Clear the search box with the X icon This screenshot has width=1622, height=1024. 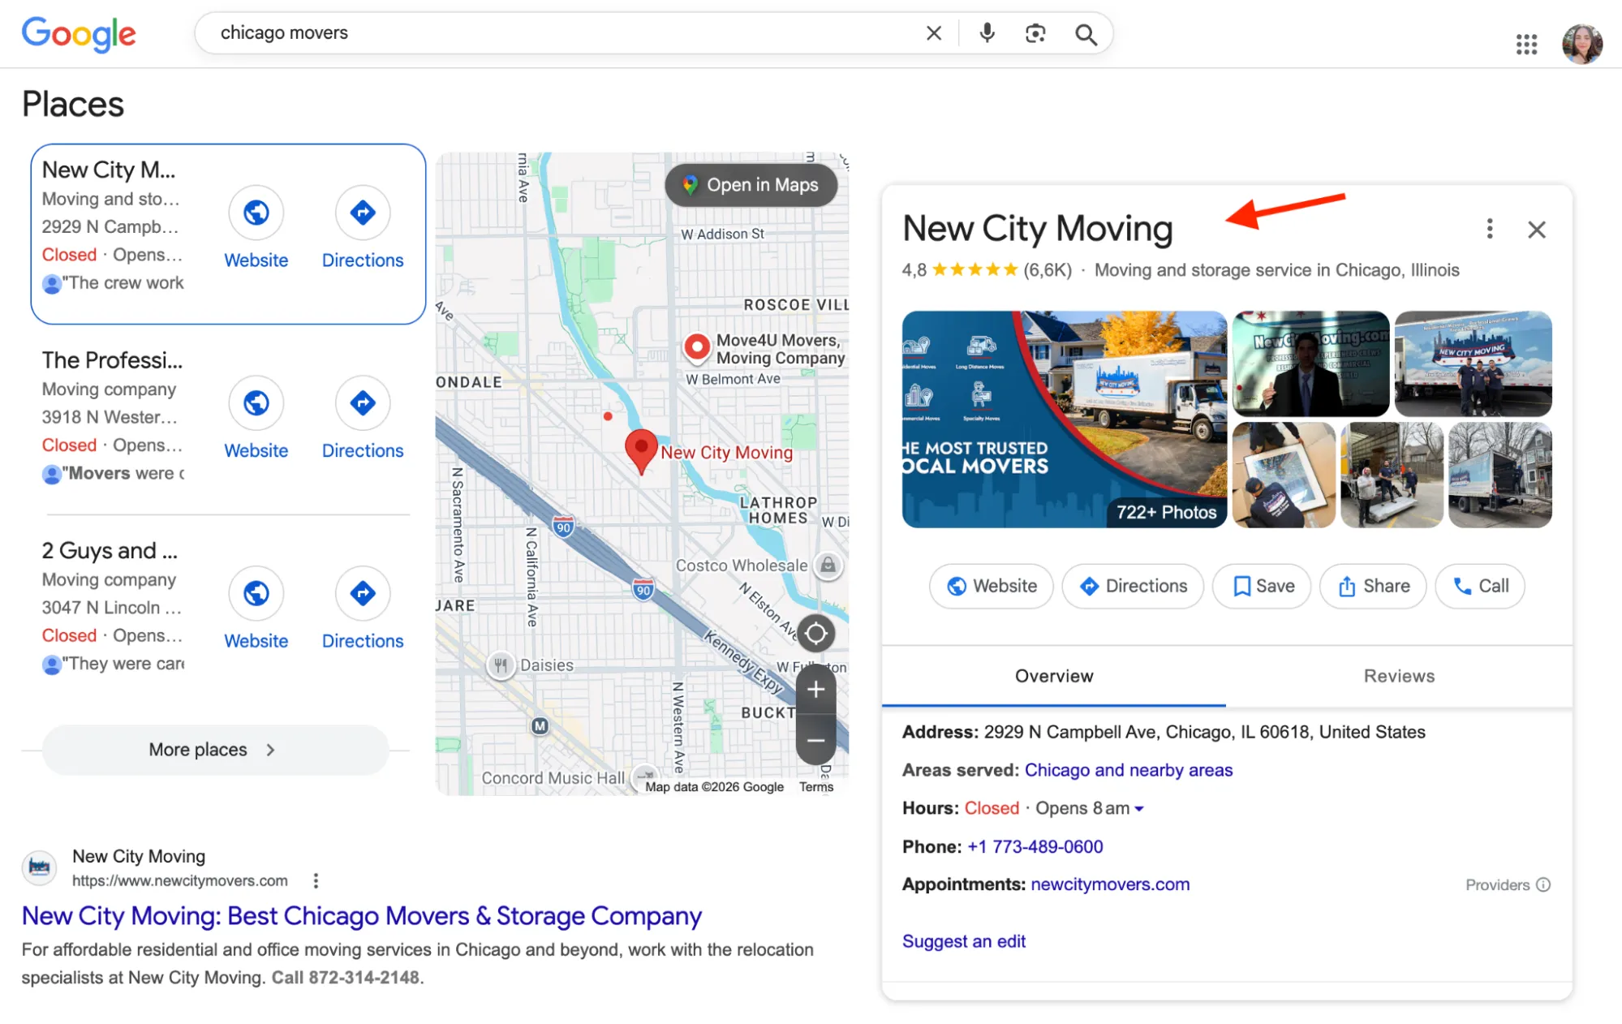coord(934,33)
